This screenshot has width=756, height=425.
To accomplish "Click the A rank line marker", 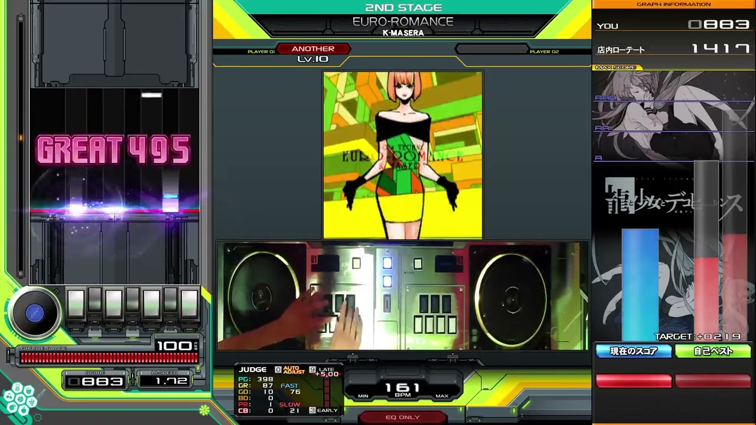I will [598, 158].
